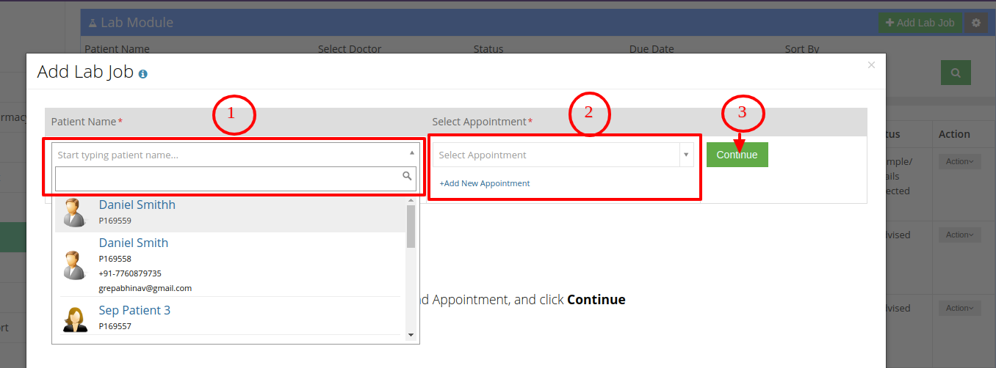Close the Add Lab Job dialog
Screen dimensions: 996x368
pos(871,65)
